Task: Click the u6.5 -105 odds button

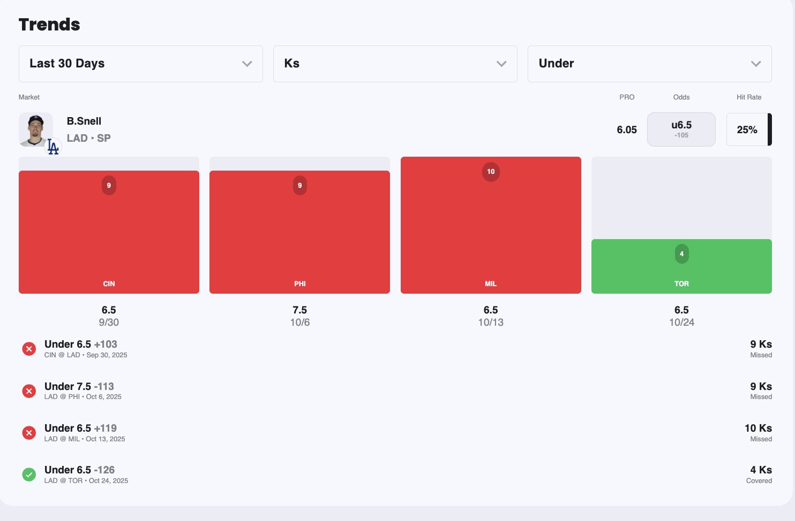Action: (681, 129)
